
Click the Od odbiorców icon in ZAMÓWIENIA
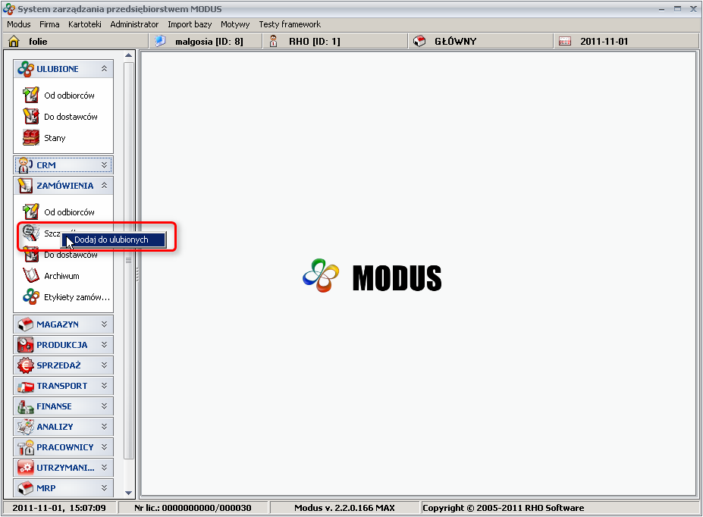(31, 212)
